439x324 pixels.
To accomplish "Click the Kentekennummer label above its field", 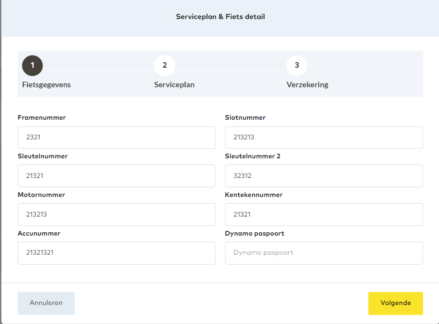I will pyautogui.click(x=253, y=195).
